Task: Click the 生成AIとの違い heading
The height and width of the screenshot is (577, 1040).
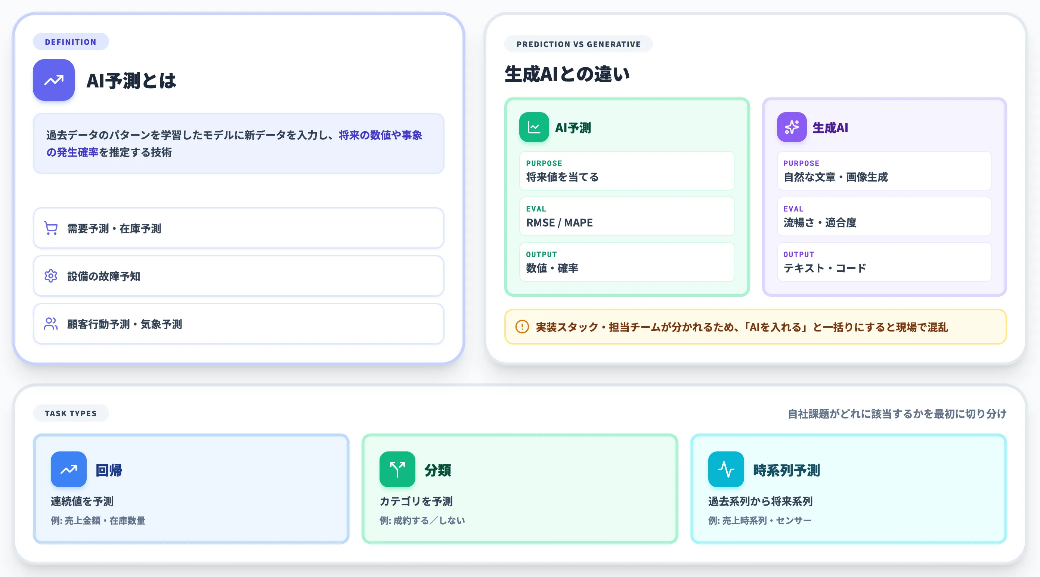Action: click(x=567, y=74)
